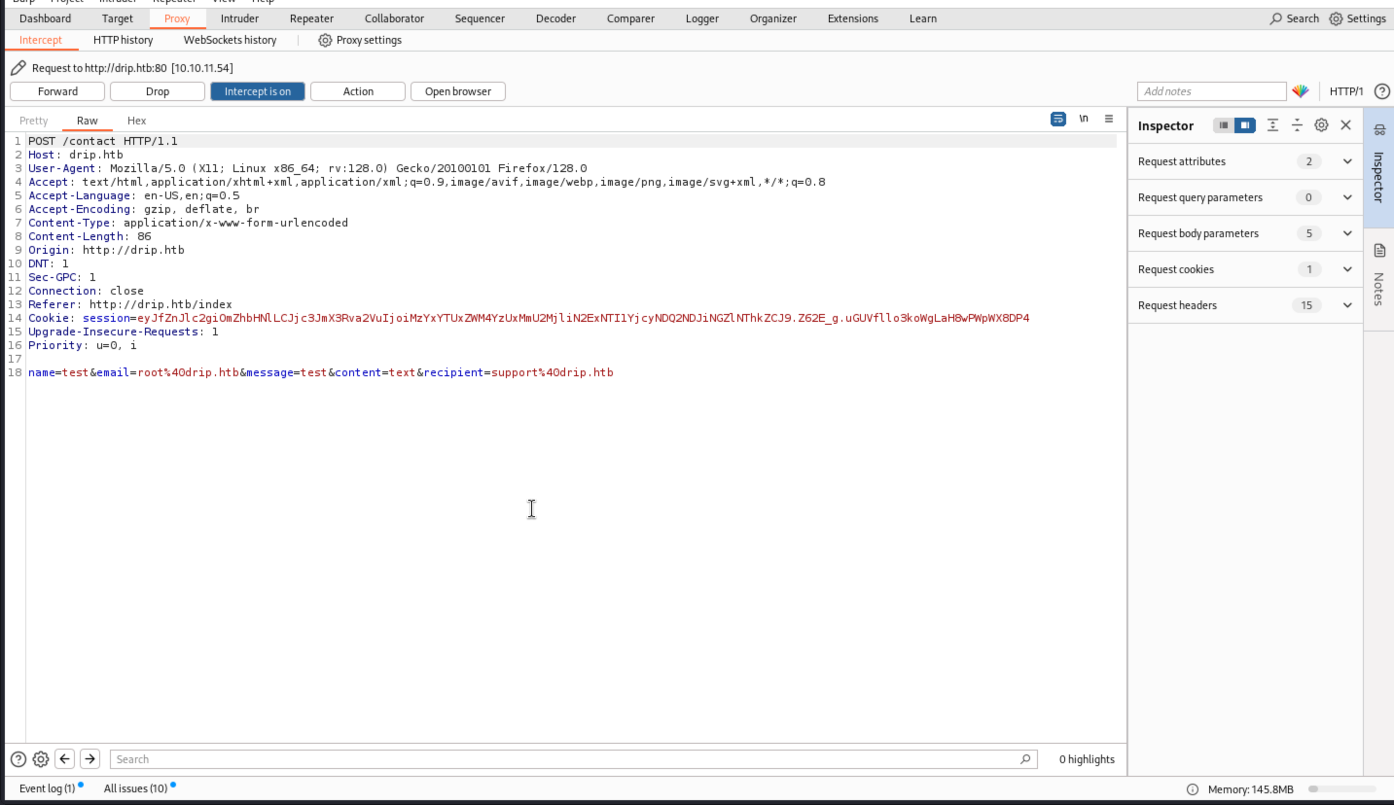Open Settings gear in top bar
The height and width of the screenshot is (805, 1394).
click(1335, 19)
